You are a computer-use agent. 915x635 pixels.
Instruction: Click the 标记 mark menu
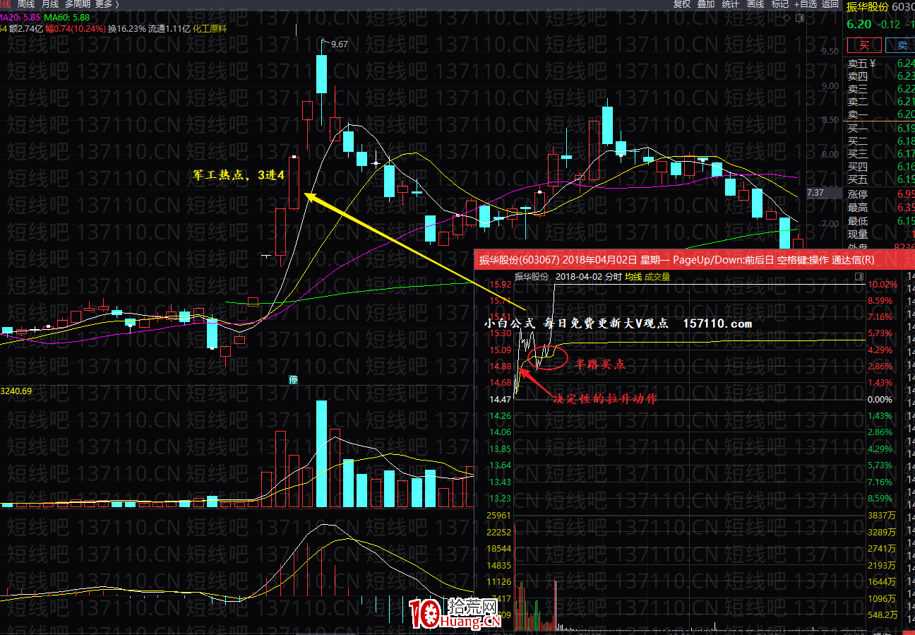[x=780, y=4]
